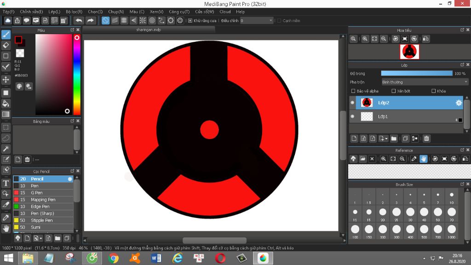
Task: Check Khóa lock option
Action: pyautogui.click(x=433, y=91)
